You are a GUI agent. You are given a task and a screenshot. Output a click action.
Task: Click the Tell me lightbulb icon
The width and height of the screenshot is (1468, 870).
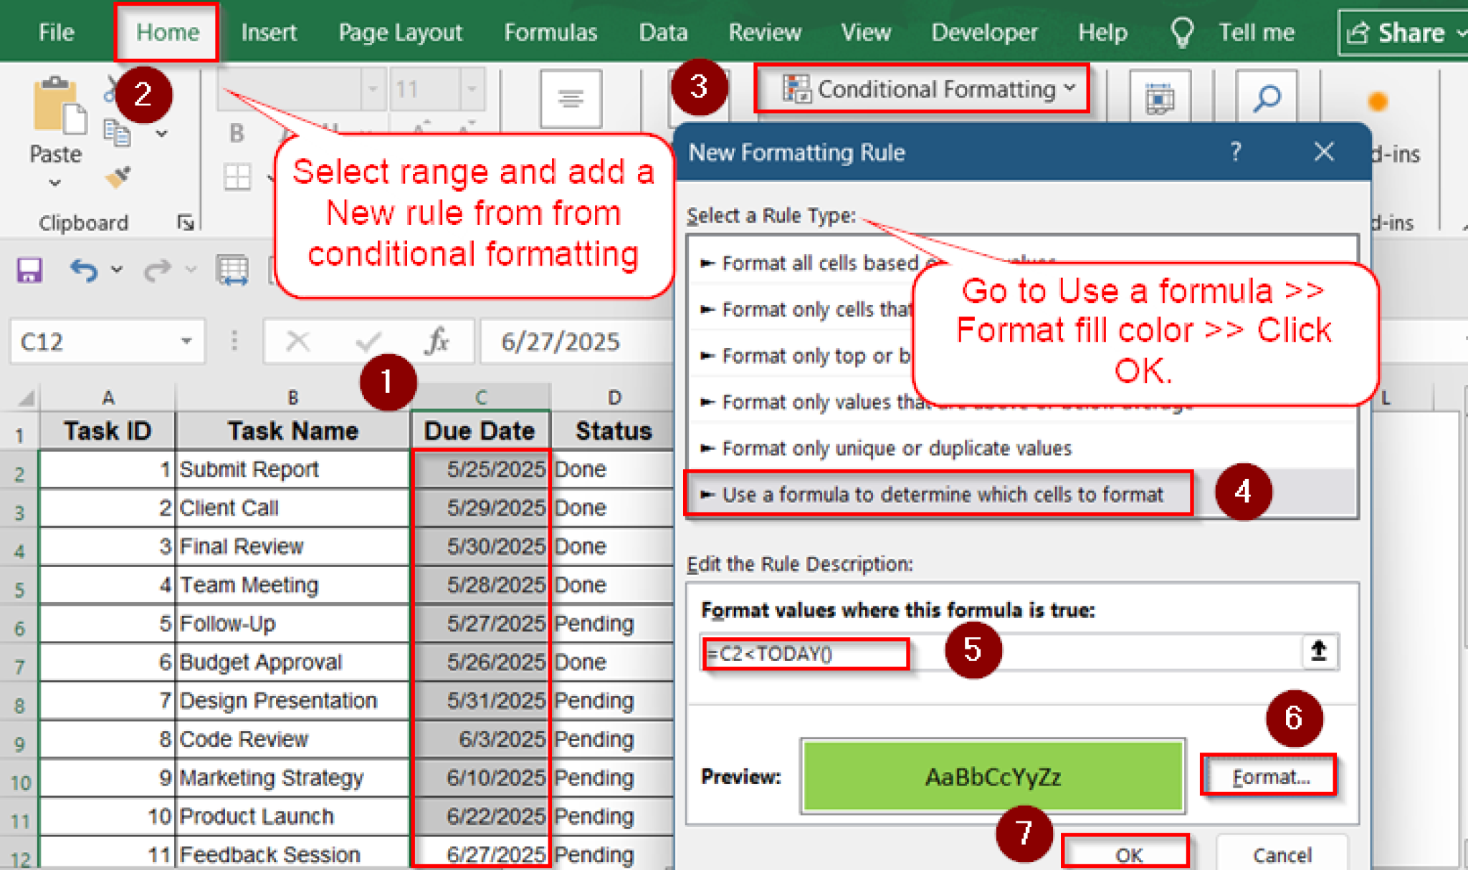click(1181, 32)
